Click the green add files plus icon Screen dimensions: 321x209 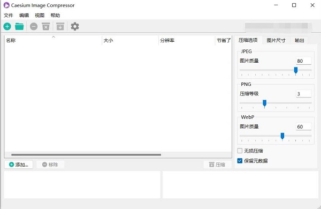7,26
